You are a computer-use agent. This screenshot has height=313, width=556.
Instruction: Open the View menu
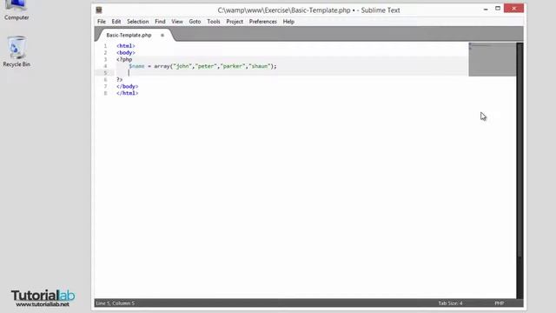pos(177,22)
